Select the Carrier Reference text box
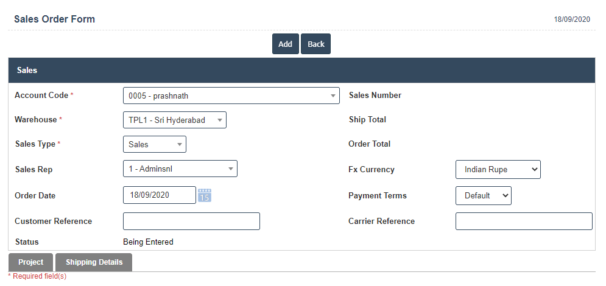 point(523,221)
